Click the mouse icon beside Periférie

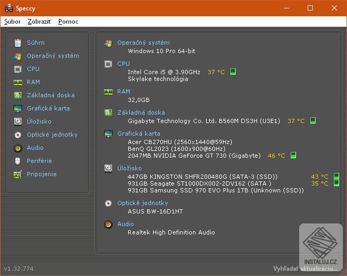pos(18,161)
